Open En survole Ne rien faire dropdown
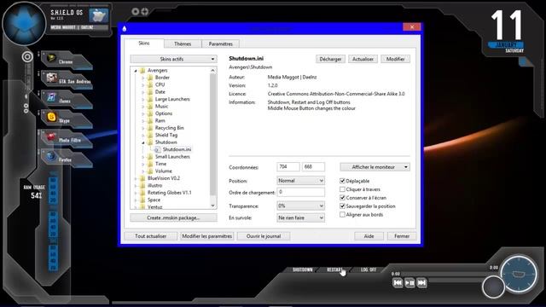The width and height of the screenshot is (546, 307). click(301, 217)
